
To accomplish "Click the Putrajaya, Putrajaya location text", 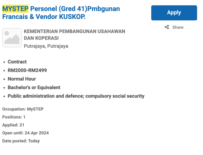I will (46, 46).
